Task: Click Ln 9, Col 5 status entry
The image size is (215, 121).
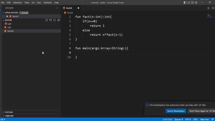Action: (x=167, y=119)
